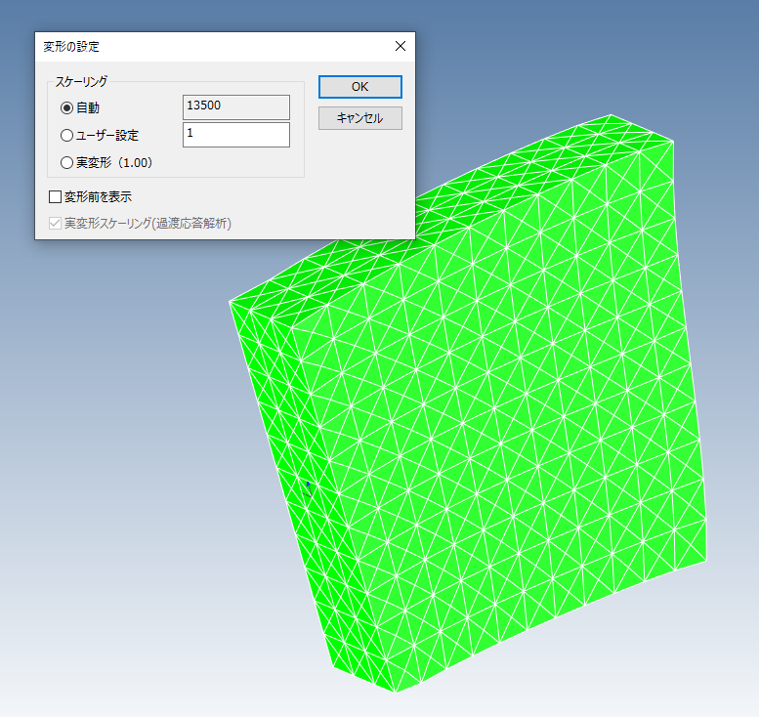This screenshot has width=759, height=717.
Task: Click the upper-right corner vertex of mesh
Action: 674,142
